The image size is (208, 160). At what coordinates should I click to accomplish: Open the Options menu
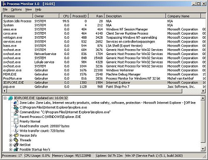(x=16, y=10)
